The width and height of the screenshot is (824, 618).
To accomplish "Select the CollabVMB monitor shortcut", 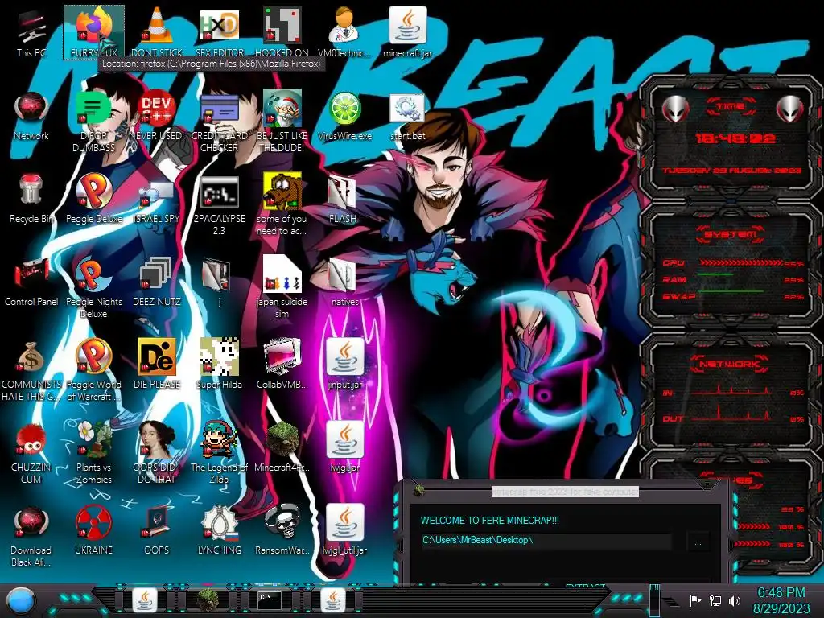I will pyautogui.click(x=282, y=365).
